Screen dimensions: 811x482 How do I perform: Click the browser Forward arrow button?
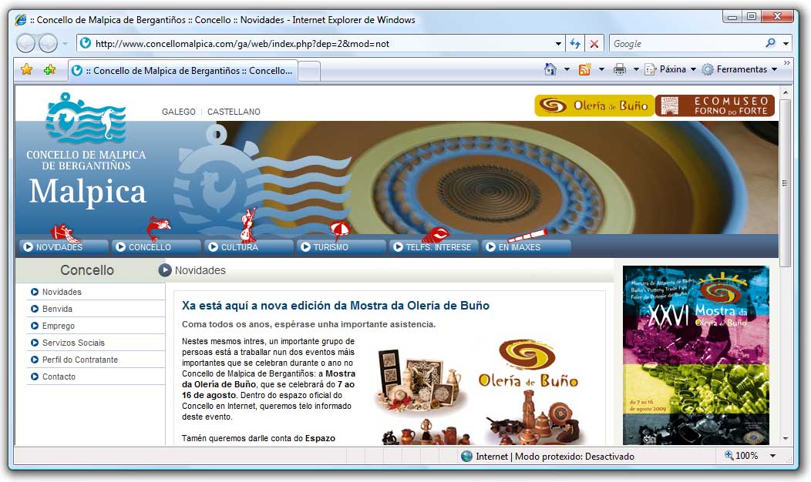click(48, 43)
